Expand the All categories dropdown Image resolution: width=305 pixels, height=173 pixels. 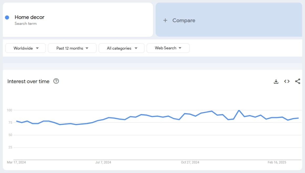[122, 48]
